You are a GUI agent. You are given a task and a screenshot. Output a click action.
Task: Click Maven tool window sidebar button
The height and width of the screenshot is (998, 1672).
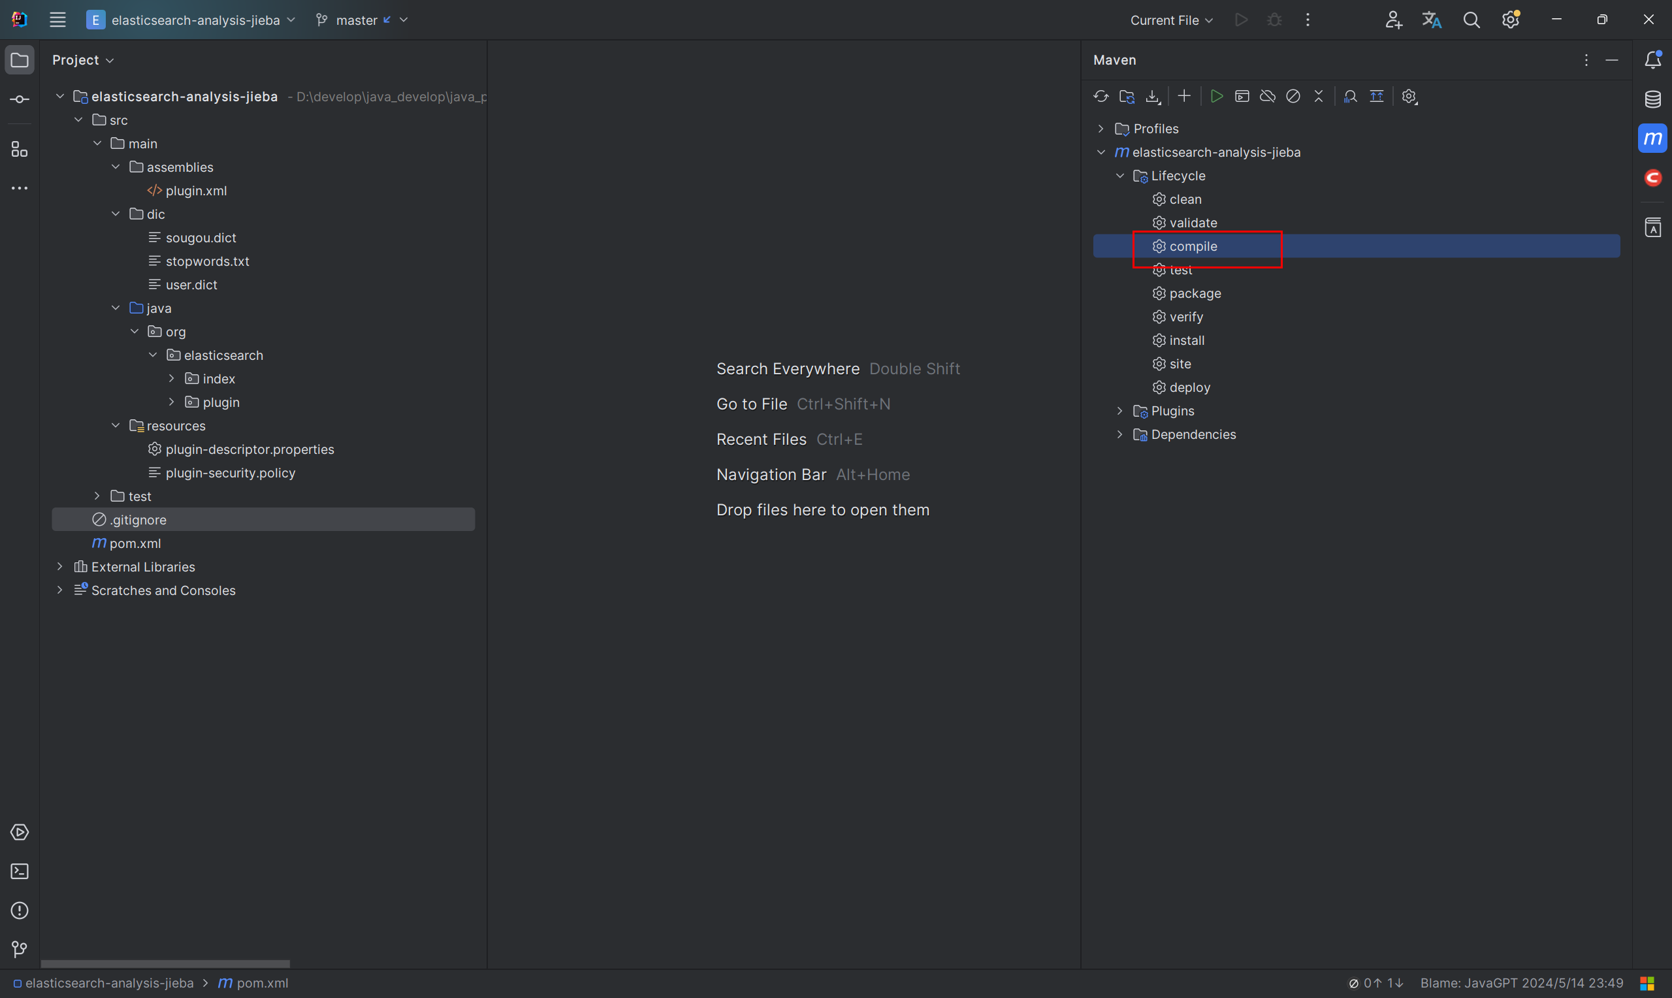(1652, 138)
